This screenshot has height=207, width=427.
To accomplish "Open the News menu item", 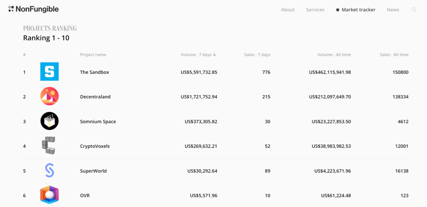I will point(393,10).
